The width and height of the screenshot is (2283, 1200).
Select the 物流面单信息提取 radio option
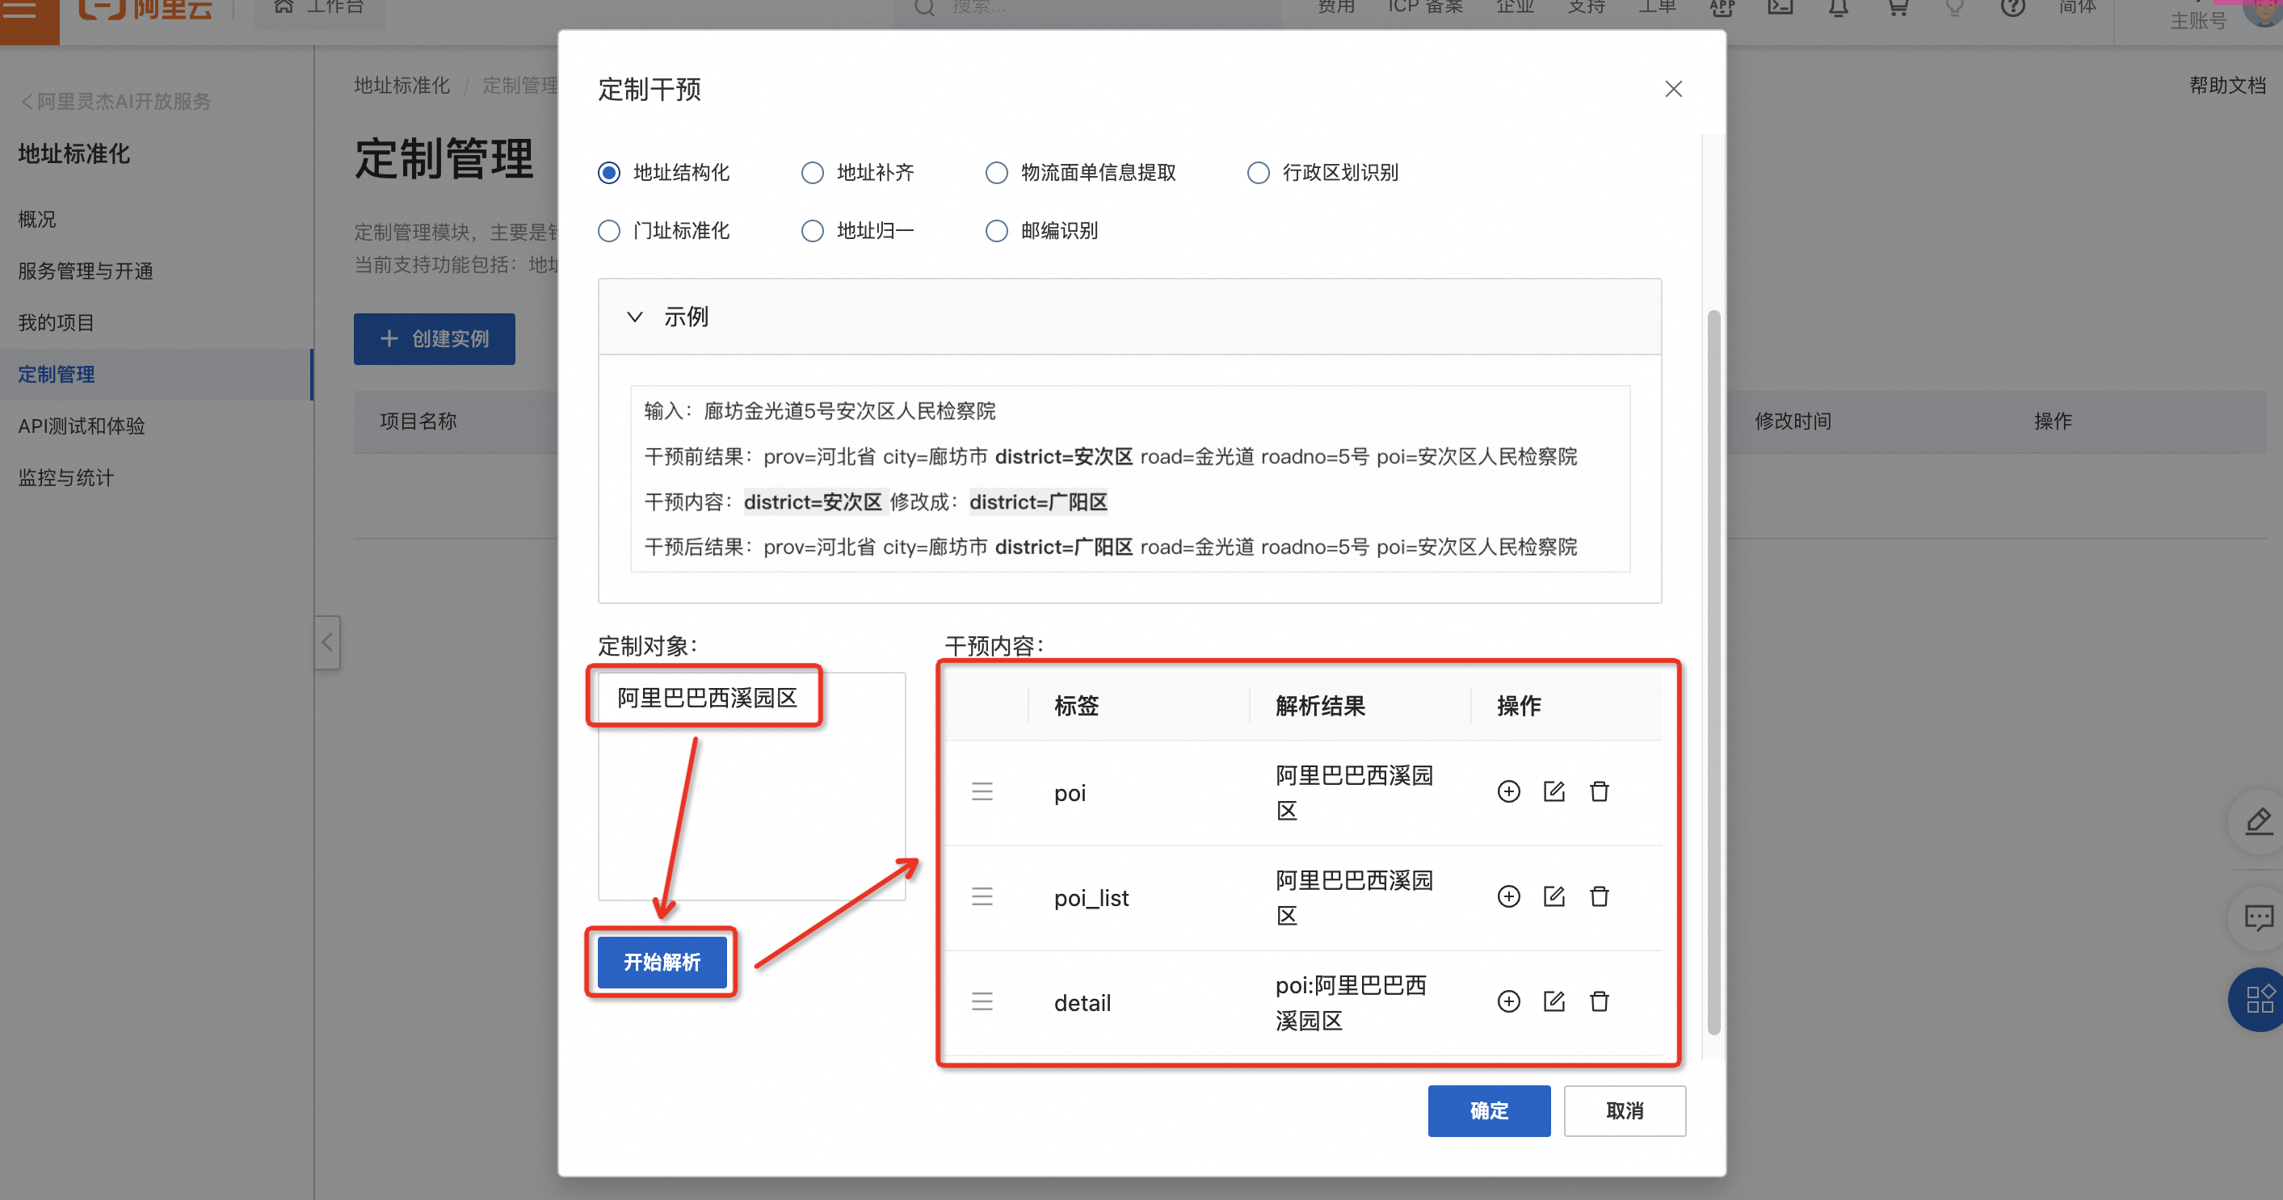pos(997,173)
